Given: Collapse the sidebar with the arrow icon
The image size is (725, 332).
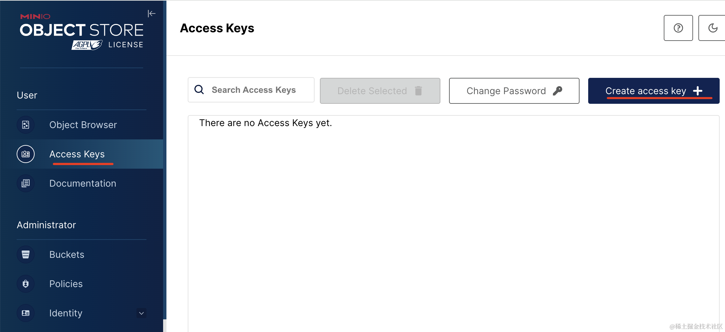Looking at the screenshot, I should click(151, 14).
